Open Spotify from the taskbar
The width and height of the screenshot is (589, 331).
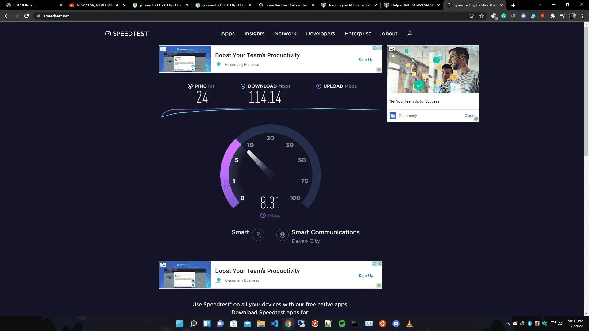342,324
